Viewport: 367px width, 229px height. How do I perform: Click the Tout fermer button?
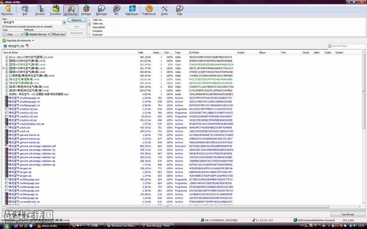click(x=347, y=214)
